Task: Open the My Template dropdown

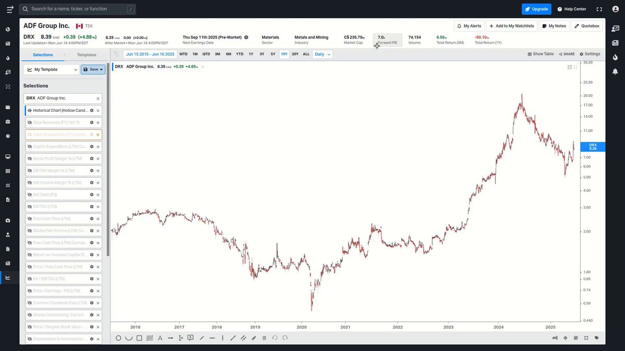Action: pos(51,69)
